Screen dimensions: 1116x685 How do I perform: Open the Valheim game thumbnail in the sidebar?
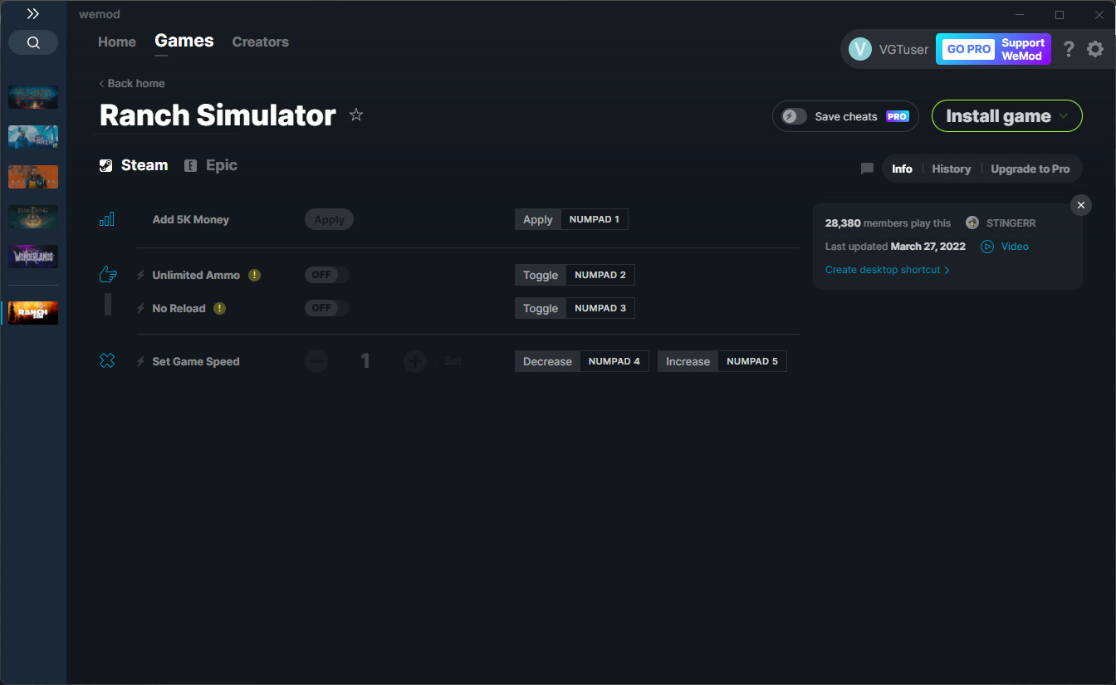(33, 96)
